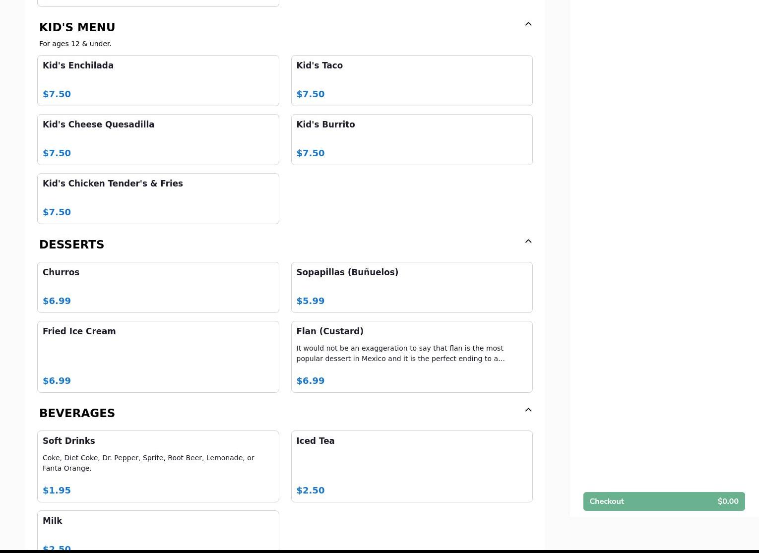
Task: Select Kid's Chicken Tender's & Fries
Action: point(158,198)
